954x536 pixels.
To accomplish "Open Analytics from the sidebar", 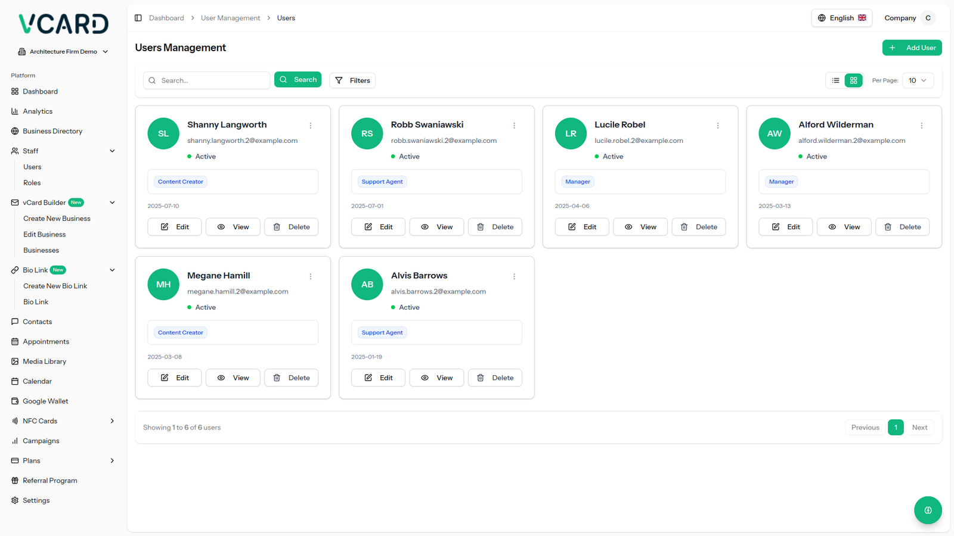I will pos(38,111).
